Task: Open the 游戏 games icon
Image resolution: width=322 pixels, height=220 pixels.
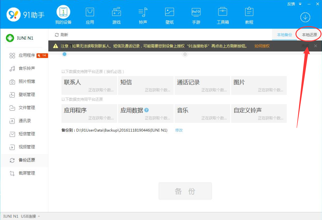Action: 116,13
